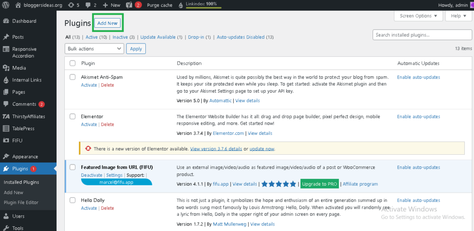Click the ThirstyAffiliates TA icon
Viewport: 474px width, 231px height.
(6, 116)
